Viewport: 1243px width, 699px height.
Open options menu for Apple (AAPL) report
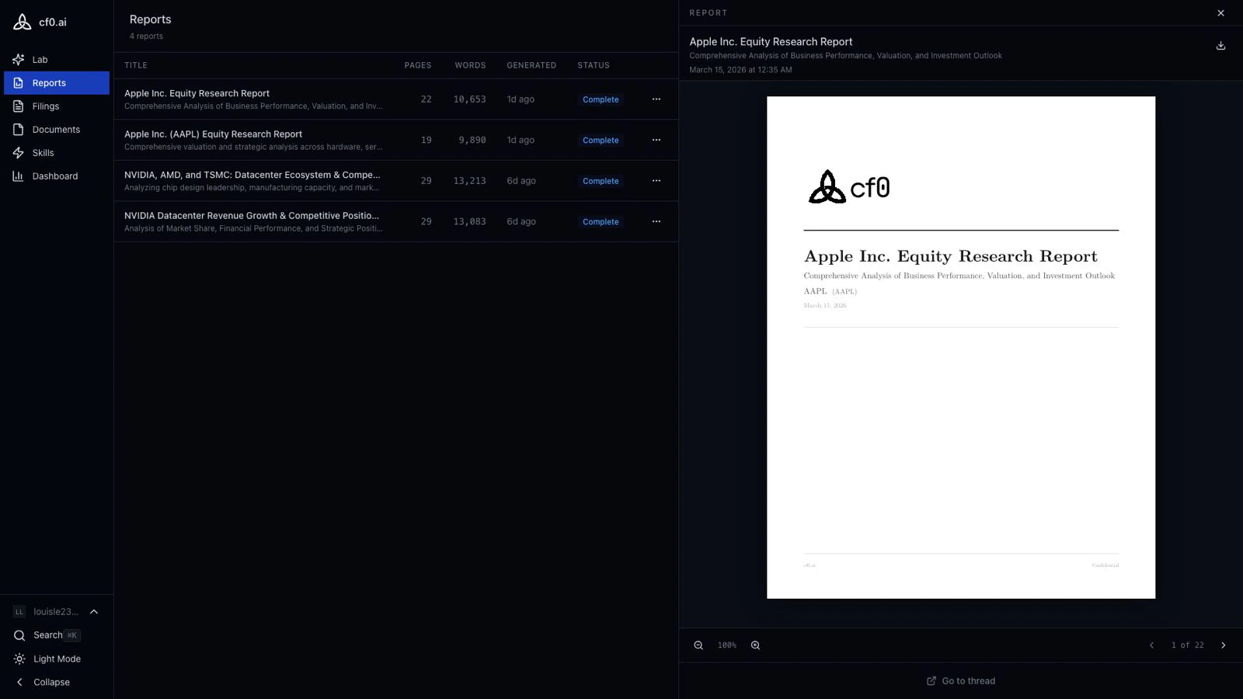click(x=656, y=140)
